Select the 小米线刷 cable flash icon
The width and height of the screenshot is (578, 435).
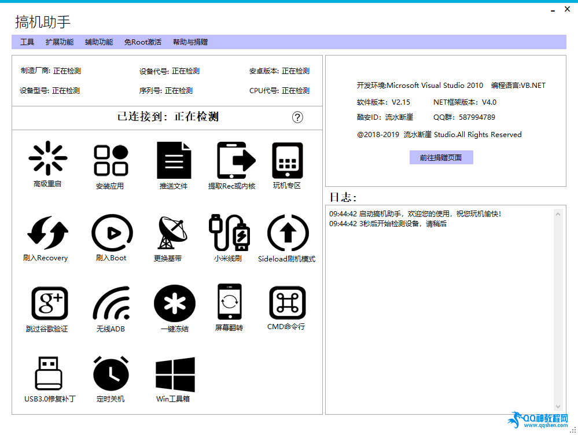click(x=229, y=232)
